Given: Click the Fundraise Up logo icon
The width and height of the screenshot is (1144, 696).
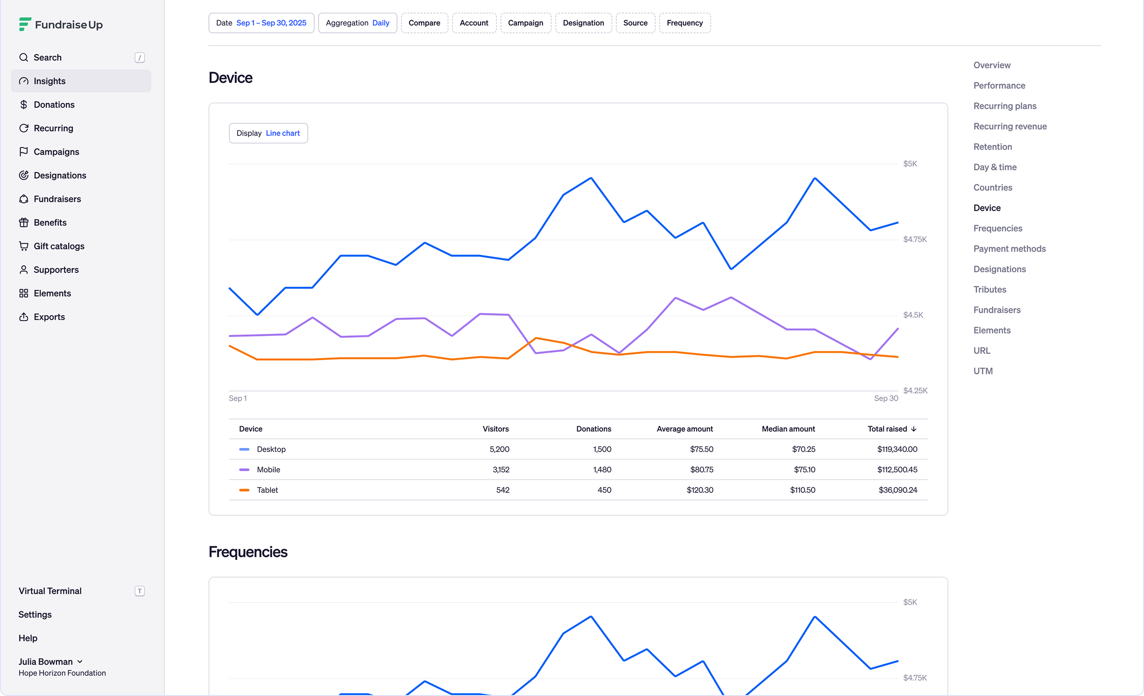Looking at the screenshot, I should coord(25,24).
